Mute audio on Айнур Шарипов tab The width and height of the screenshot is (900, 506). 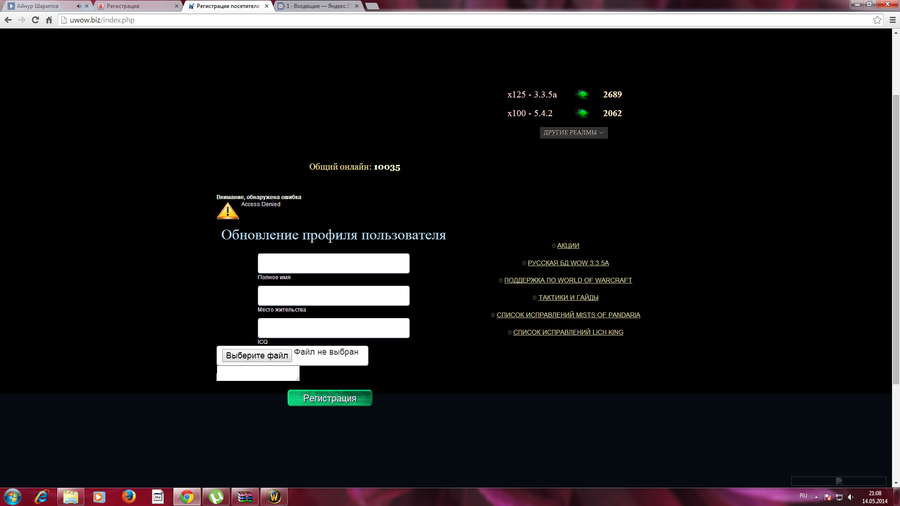(79, 6)
